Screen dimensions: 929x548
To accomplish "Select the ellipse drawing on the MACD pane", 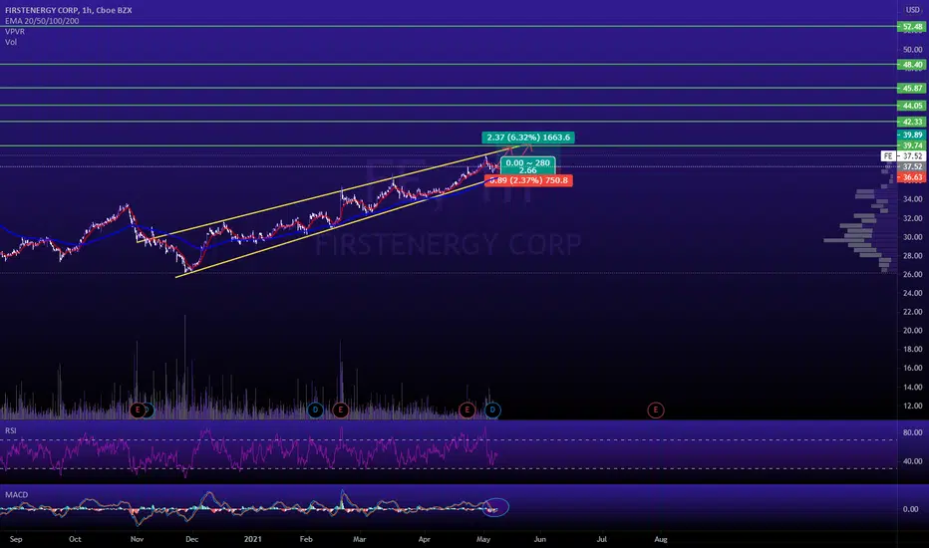I will tap(495, 508).
